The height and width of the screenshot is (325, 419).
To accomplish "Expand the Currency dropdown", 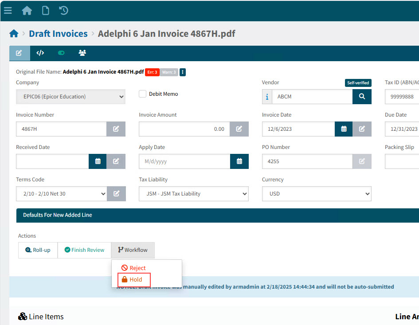I will (x=317, y=194).
